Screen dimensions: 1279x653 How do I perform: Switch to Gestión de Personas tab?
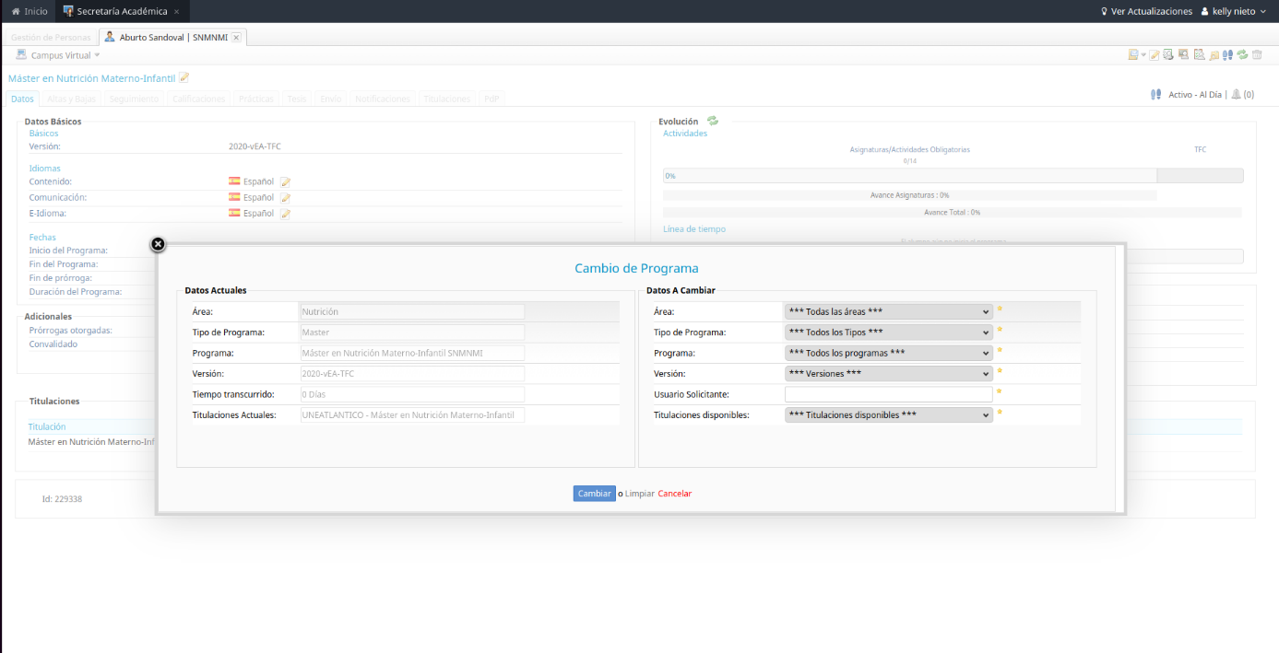[51, 37]
